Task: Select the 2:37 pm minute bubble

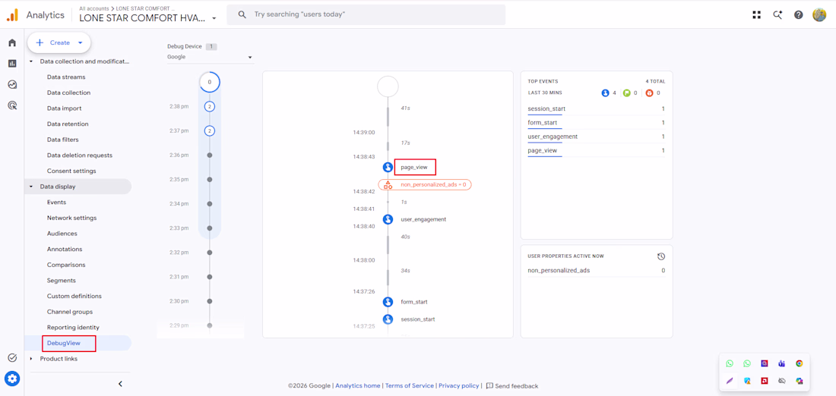Action: [x=210, y=130]
